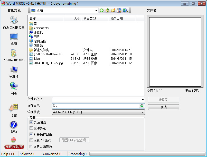This screenshot has height=157, width=207.
Task: Click the 保存目录 save path input field
Action: tap(95, 106)
